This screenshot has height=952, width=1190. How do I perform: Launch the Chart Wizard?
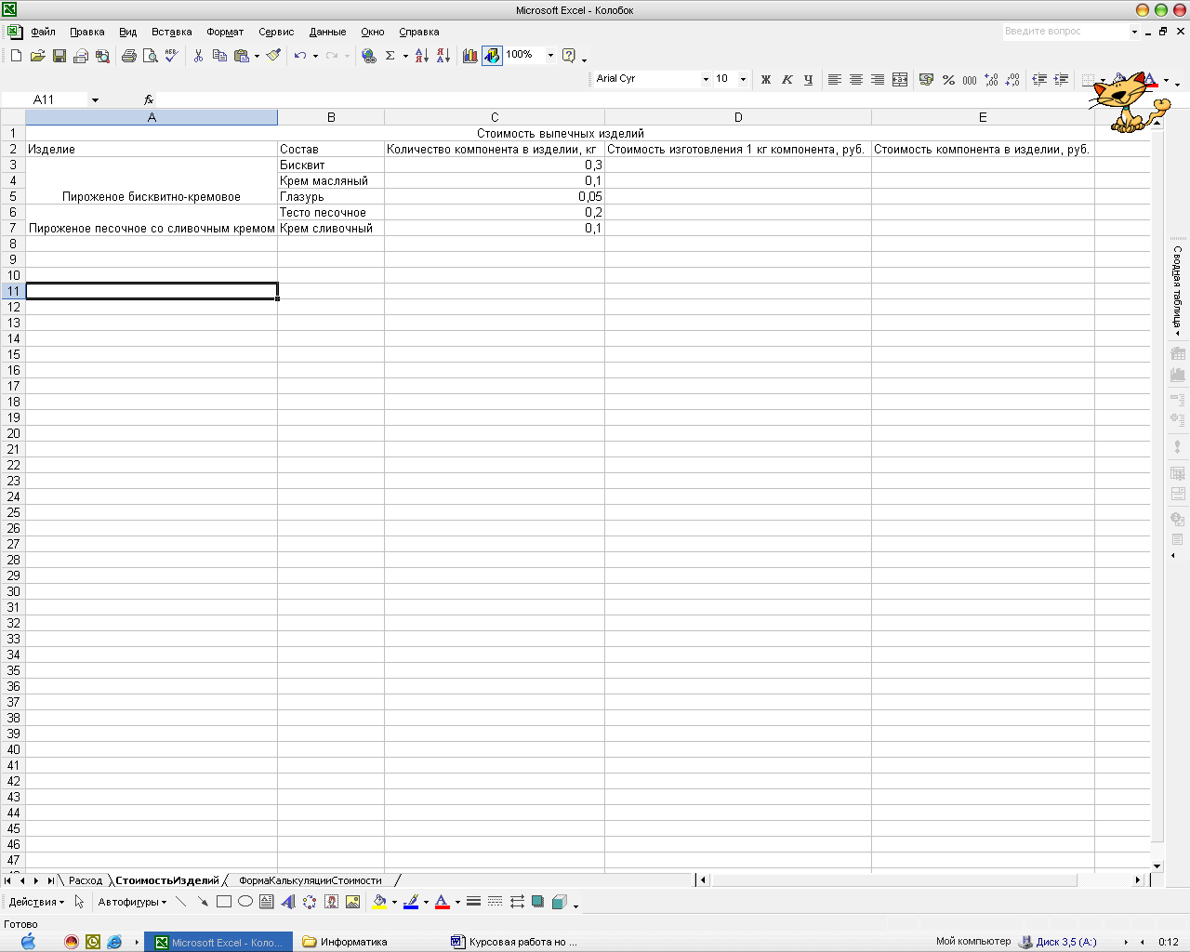(470, 56)
